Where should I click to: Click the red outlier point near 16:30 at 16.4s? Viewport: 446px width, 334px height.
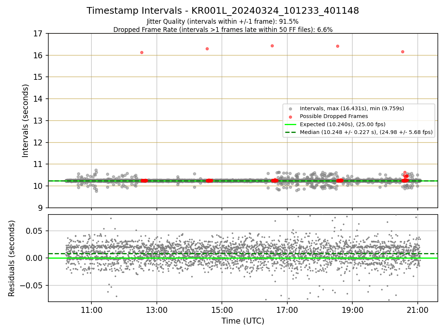coord(272,46)
